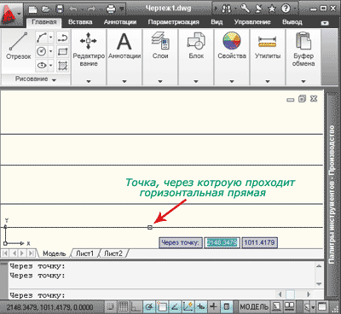Image resolution: width=341 pixels, height=314 pixels.
Task: Toggle Ortho mode in status bar
Action: pyautogui.click(x=136, y=306)
